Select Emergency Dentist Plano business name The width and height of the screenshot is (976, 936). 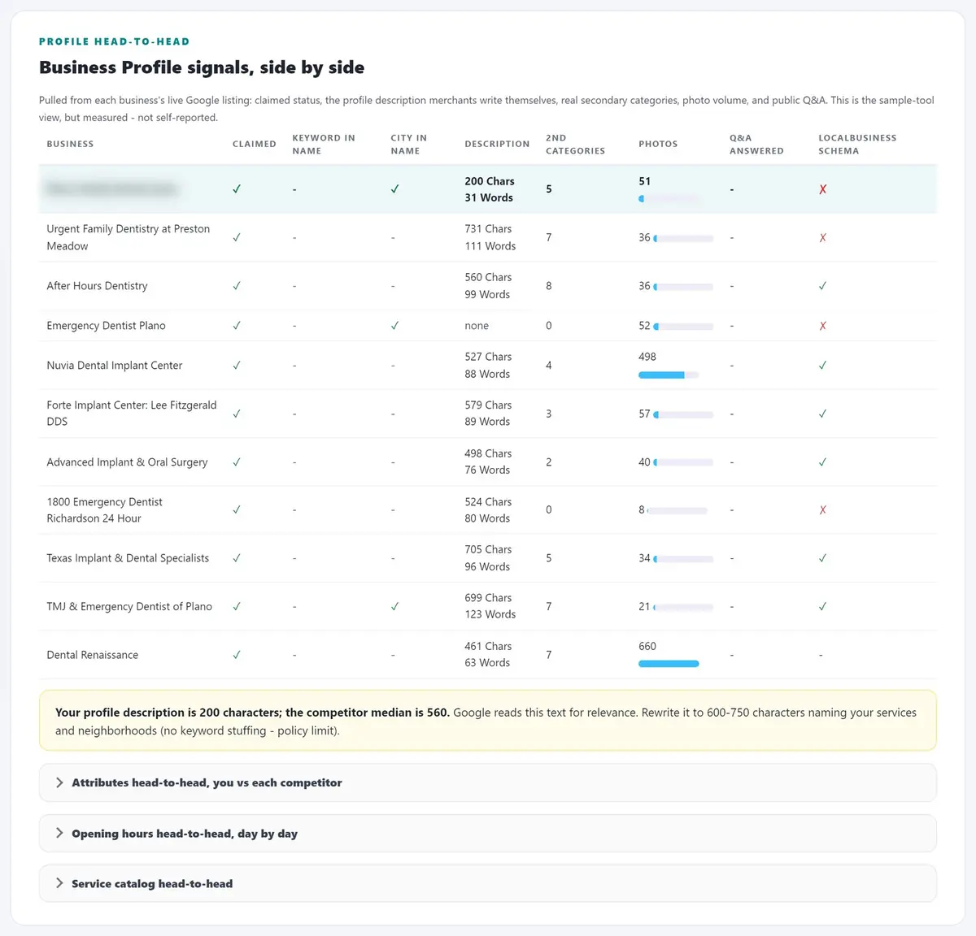[106, 326]
